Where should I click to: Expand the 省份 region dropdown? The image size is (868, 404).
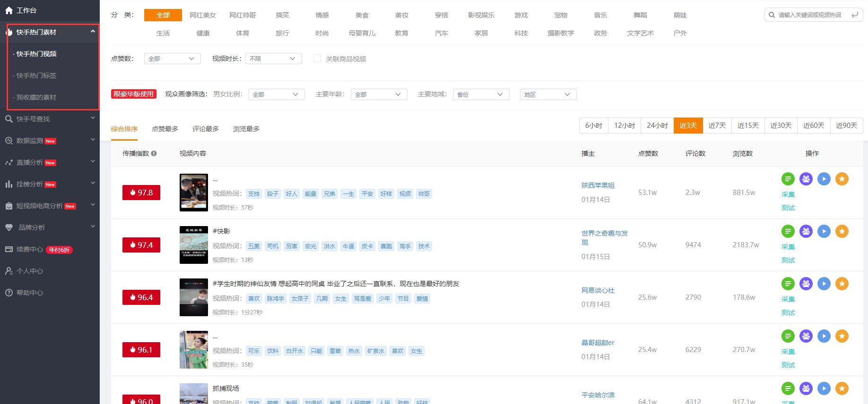480,94
